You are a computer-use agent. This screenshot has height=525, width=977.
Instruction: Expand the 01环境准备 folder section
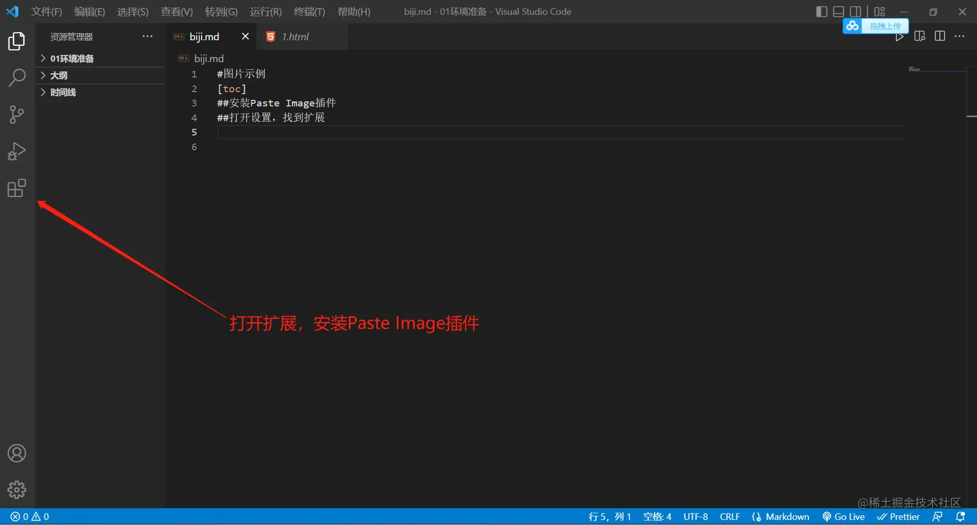pyautogui.click(x=101, y=58)
